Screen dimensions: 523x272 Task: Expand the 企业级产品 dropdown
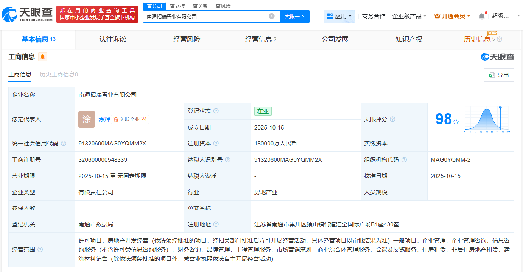pyautogui.click(x=408, y=15)
